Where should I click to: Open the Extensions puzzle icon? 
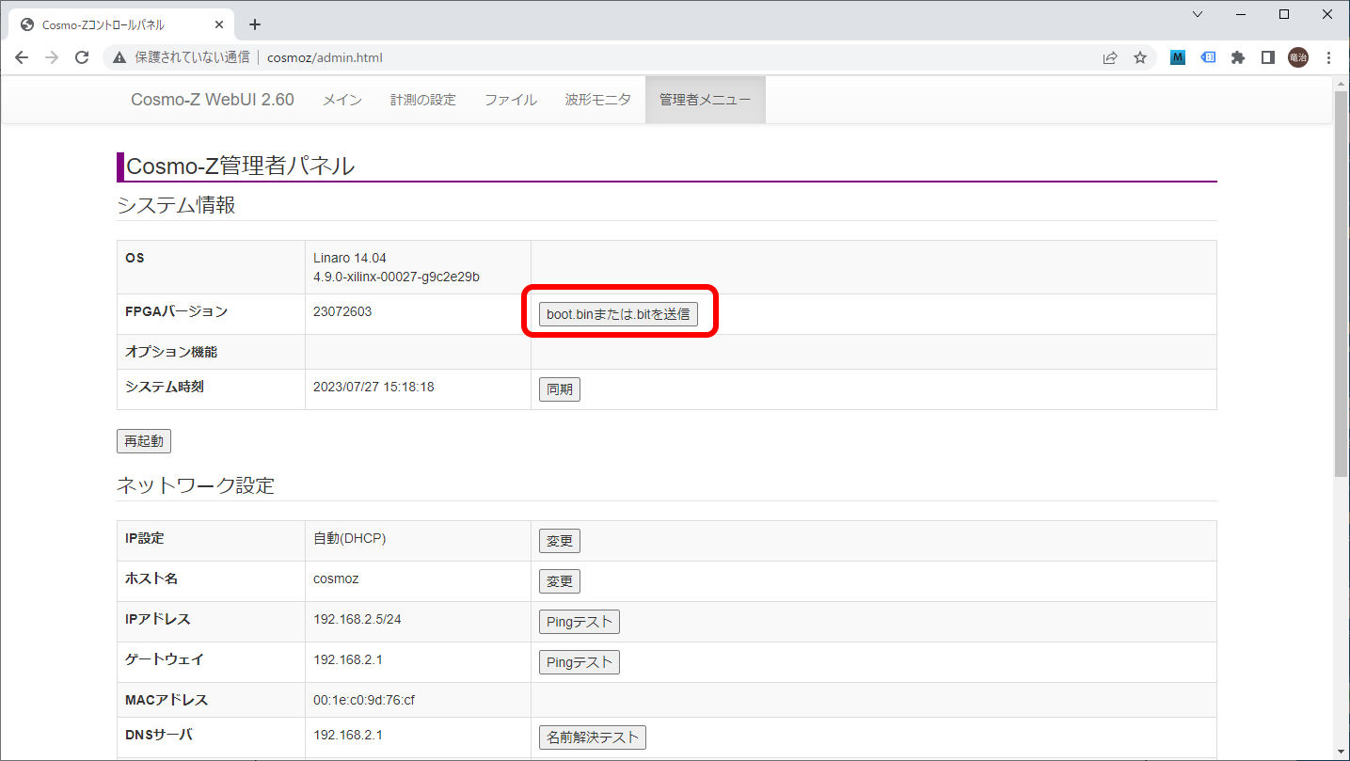pos(1238,57)
